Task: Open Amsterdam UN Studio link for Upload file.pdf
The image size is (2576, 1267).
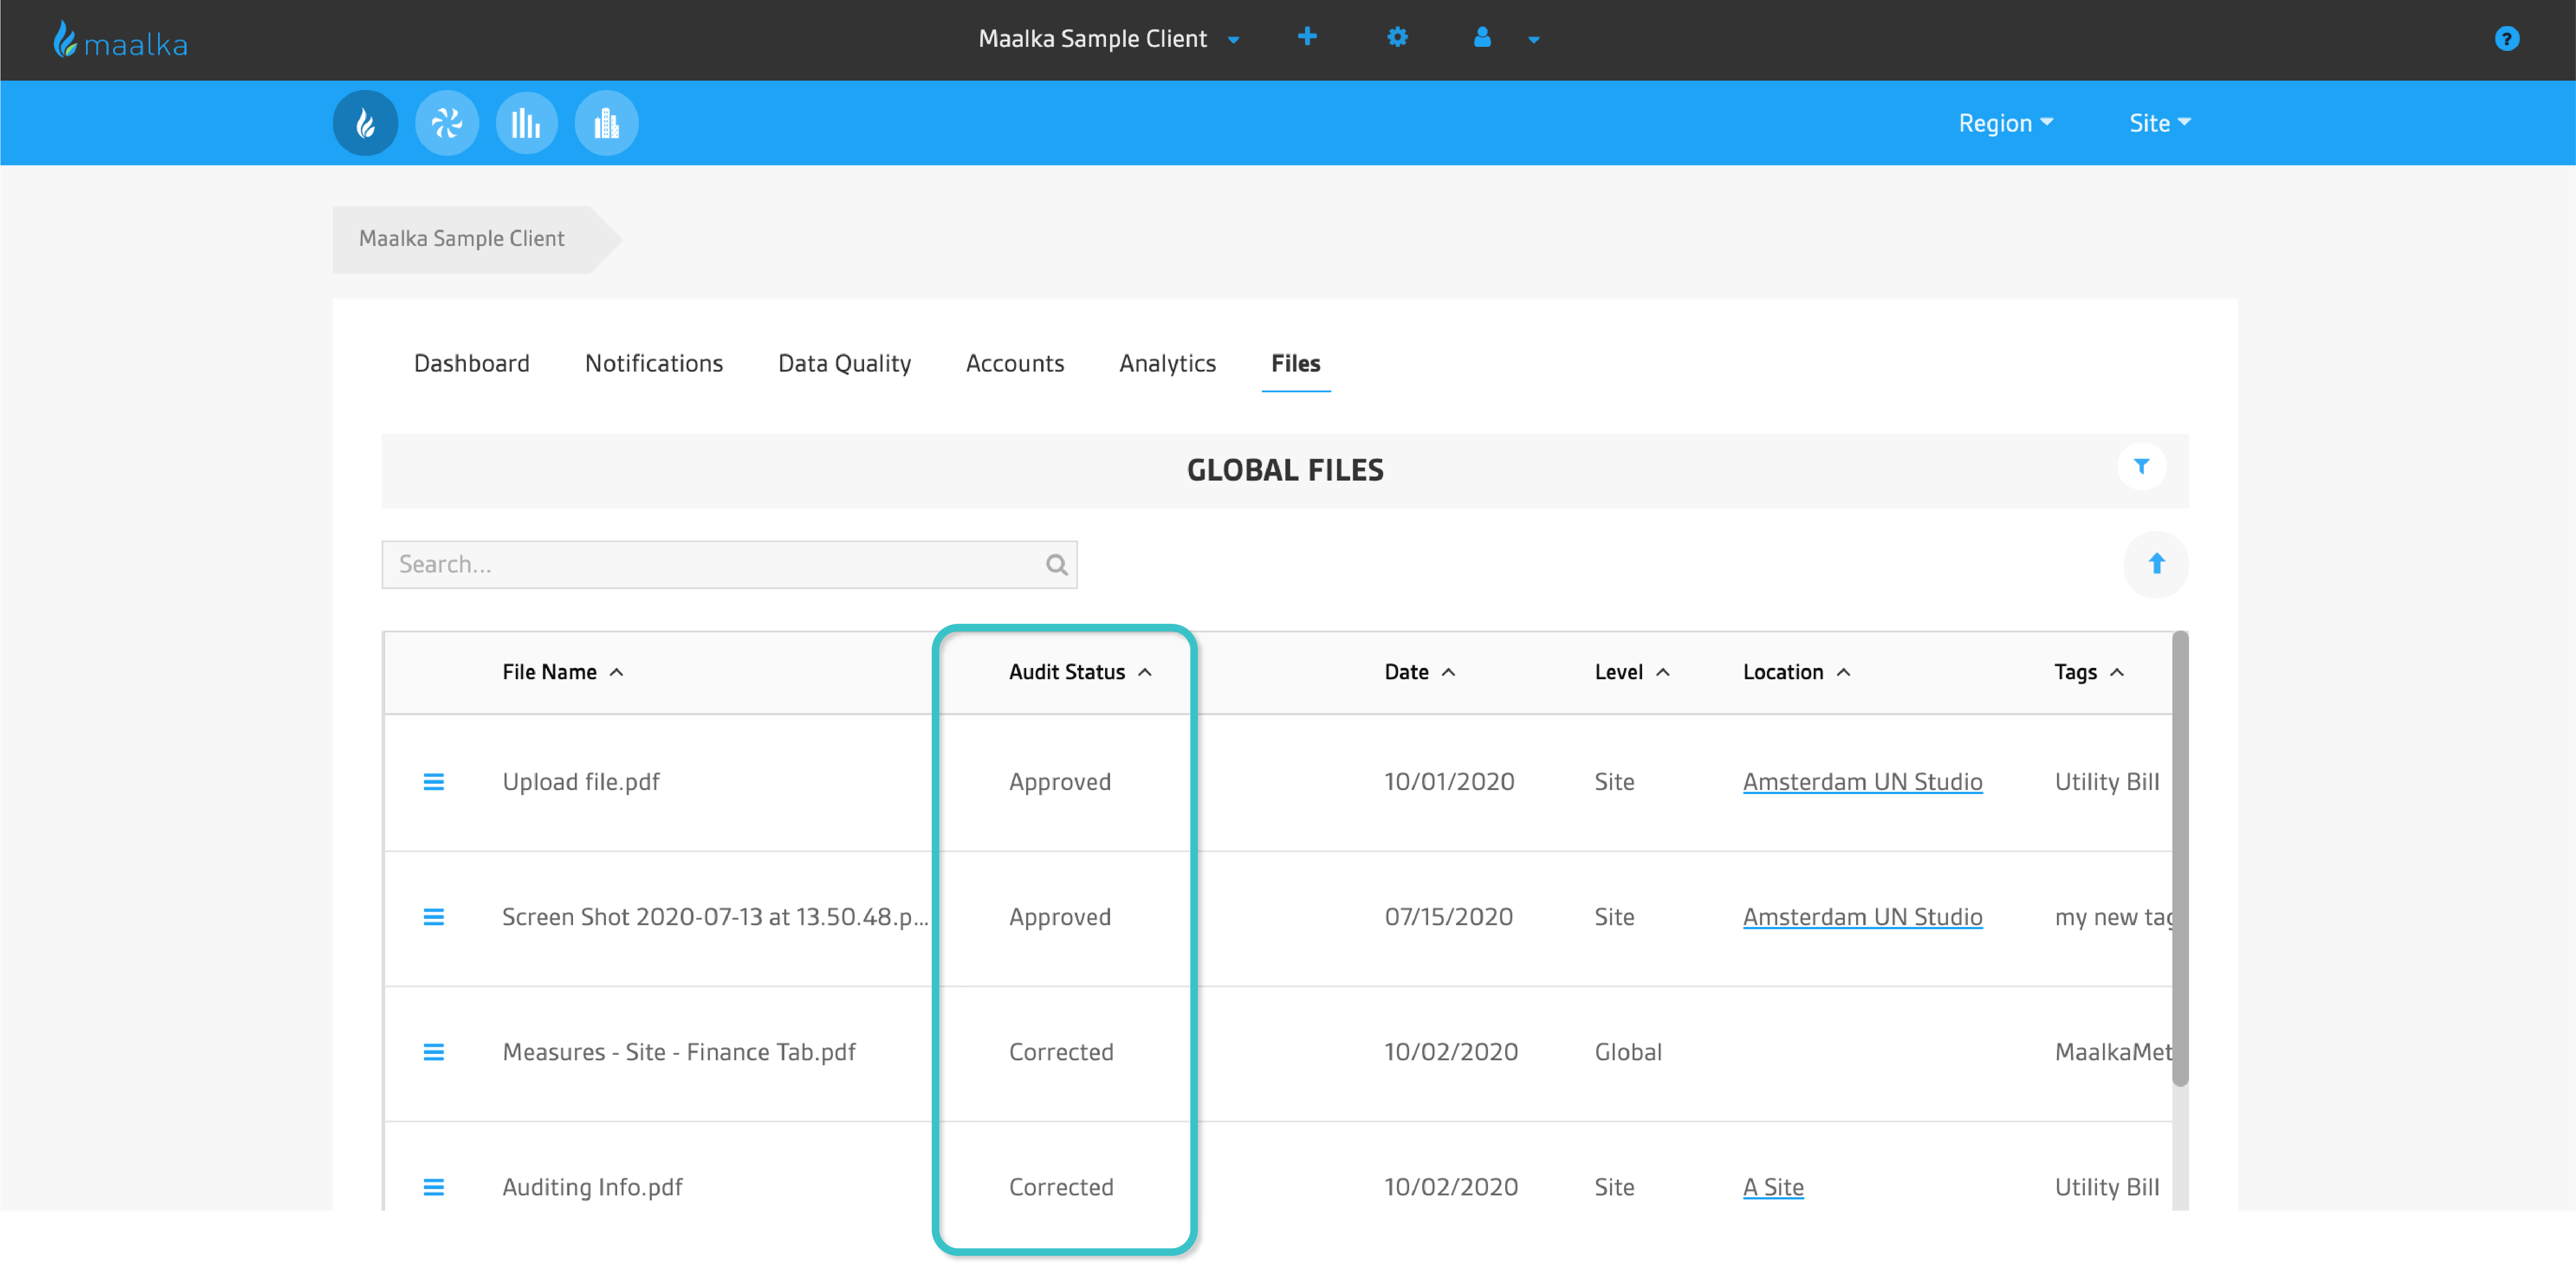Action: tap(1862, 782)
